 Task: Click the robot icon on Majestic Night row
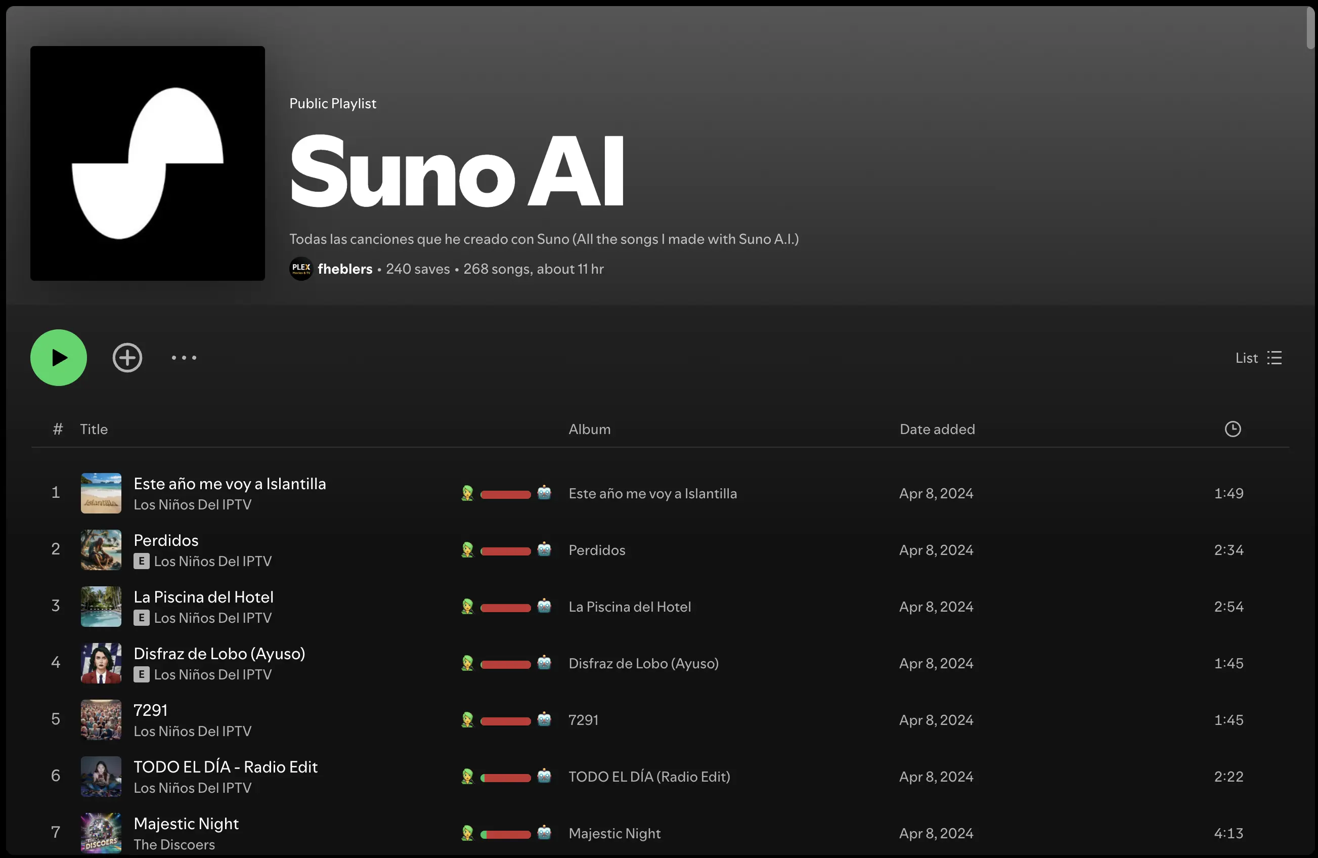(x=544, y=833)
